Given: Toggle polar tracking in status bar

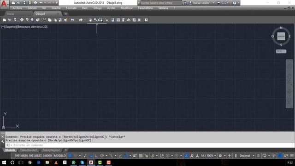Looking at the screenshot, I should pos(102,156).
